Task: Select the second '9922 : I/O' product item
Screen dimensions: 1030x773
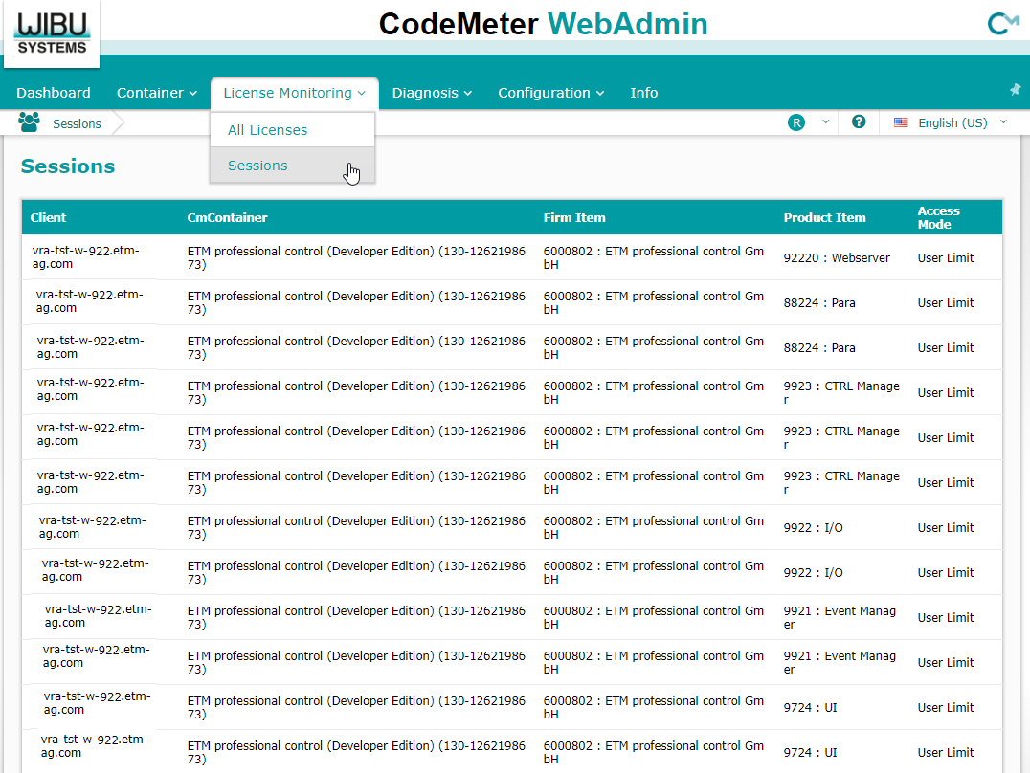Action: 814,573
